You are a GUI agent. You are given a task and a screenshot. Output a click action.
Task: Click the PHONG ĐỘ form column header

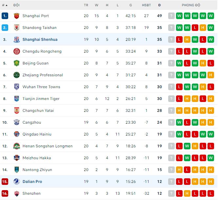(191, 5)
